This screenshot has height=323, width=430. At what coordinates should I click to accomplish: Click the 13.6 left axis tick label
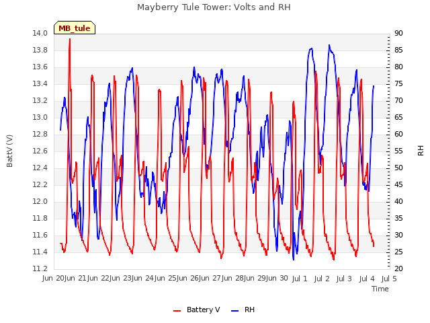click(40, 67)
